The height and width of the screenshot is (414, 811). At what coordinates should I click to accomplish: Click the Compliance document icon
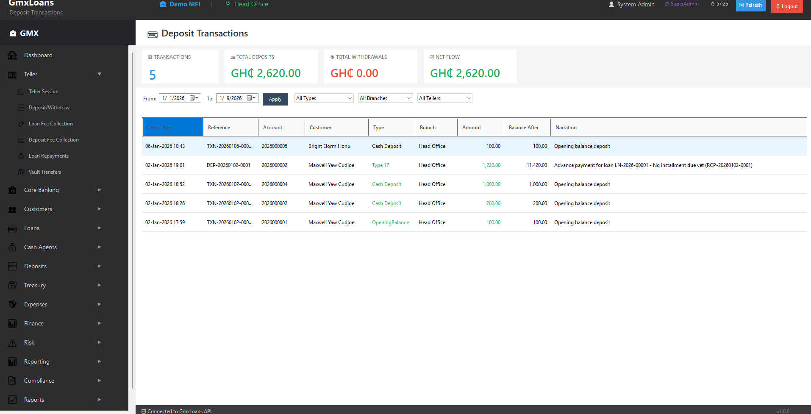pos(12,381)
